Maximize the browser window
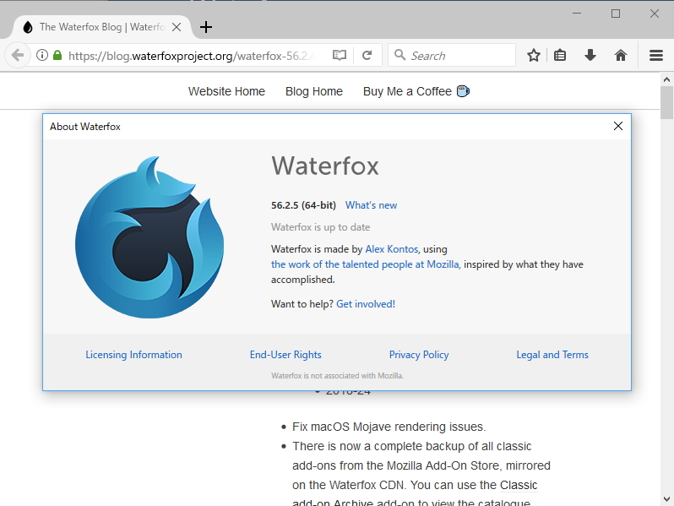Image resolution: width=674 pixels, height=506 pixels. (x=616, y=14)
